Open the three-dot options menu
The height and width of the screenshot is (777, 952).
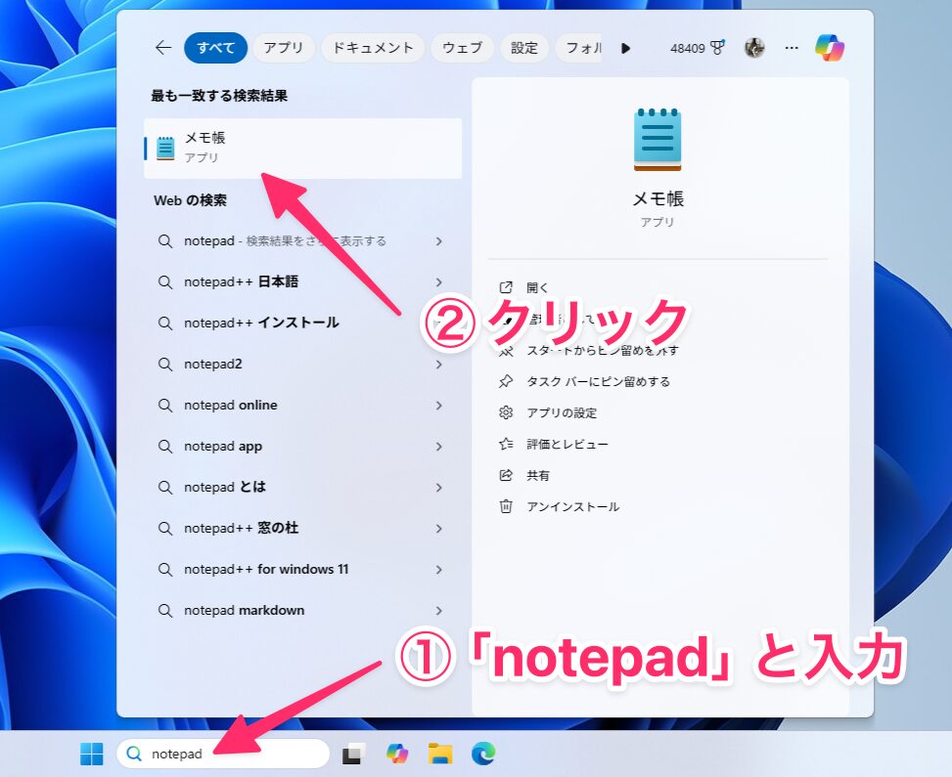792,47
